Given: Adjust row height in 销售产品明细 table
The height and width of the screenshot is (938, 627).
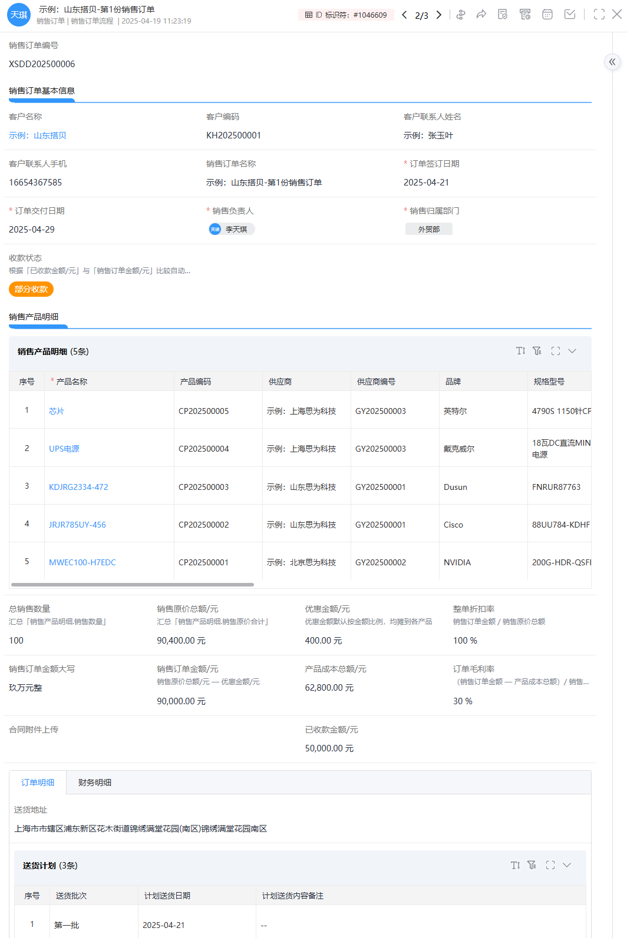Looking at the screenshot, I should pos(520,351).
